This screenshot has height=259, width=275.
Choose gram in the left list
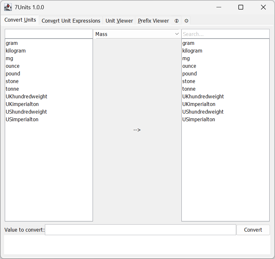click(x=12, y=43)
